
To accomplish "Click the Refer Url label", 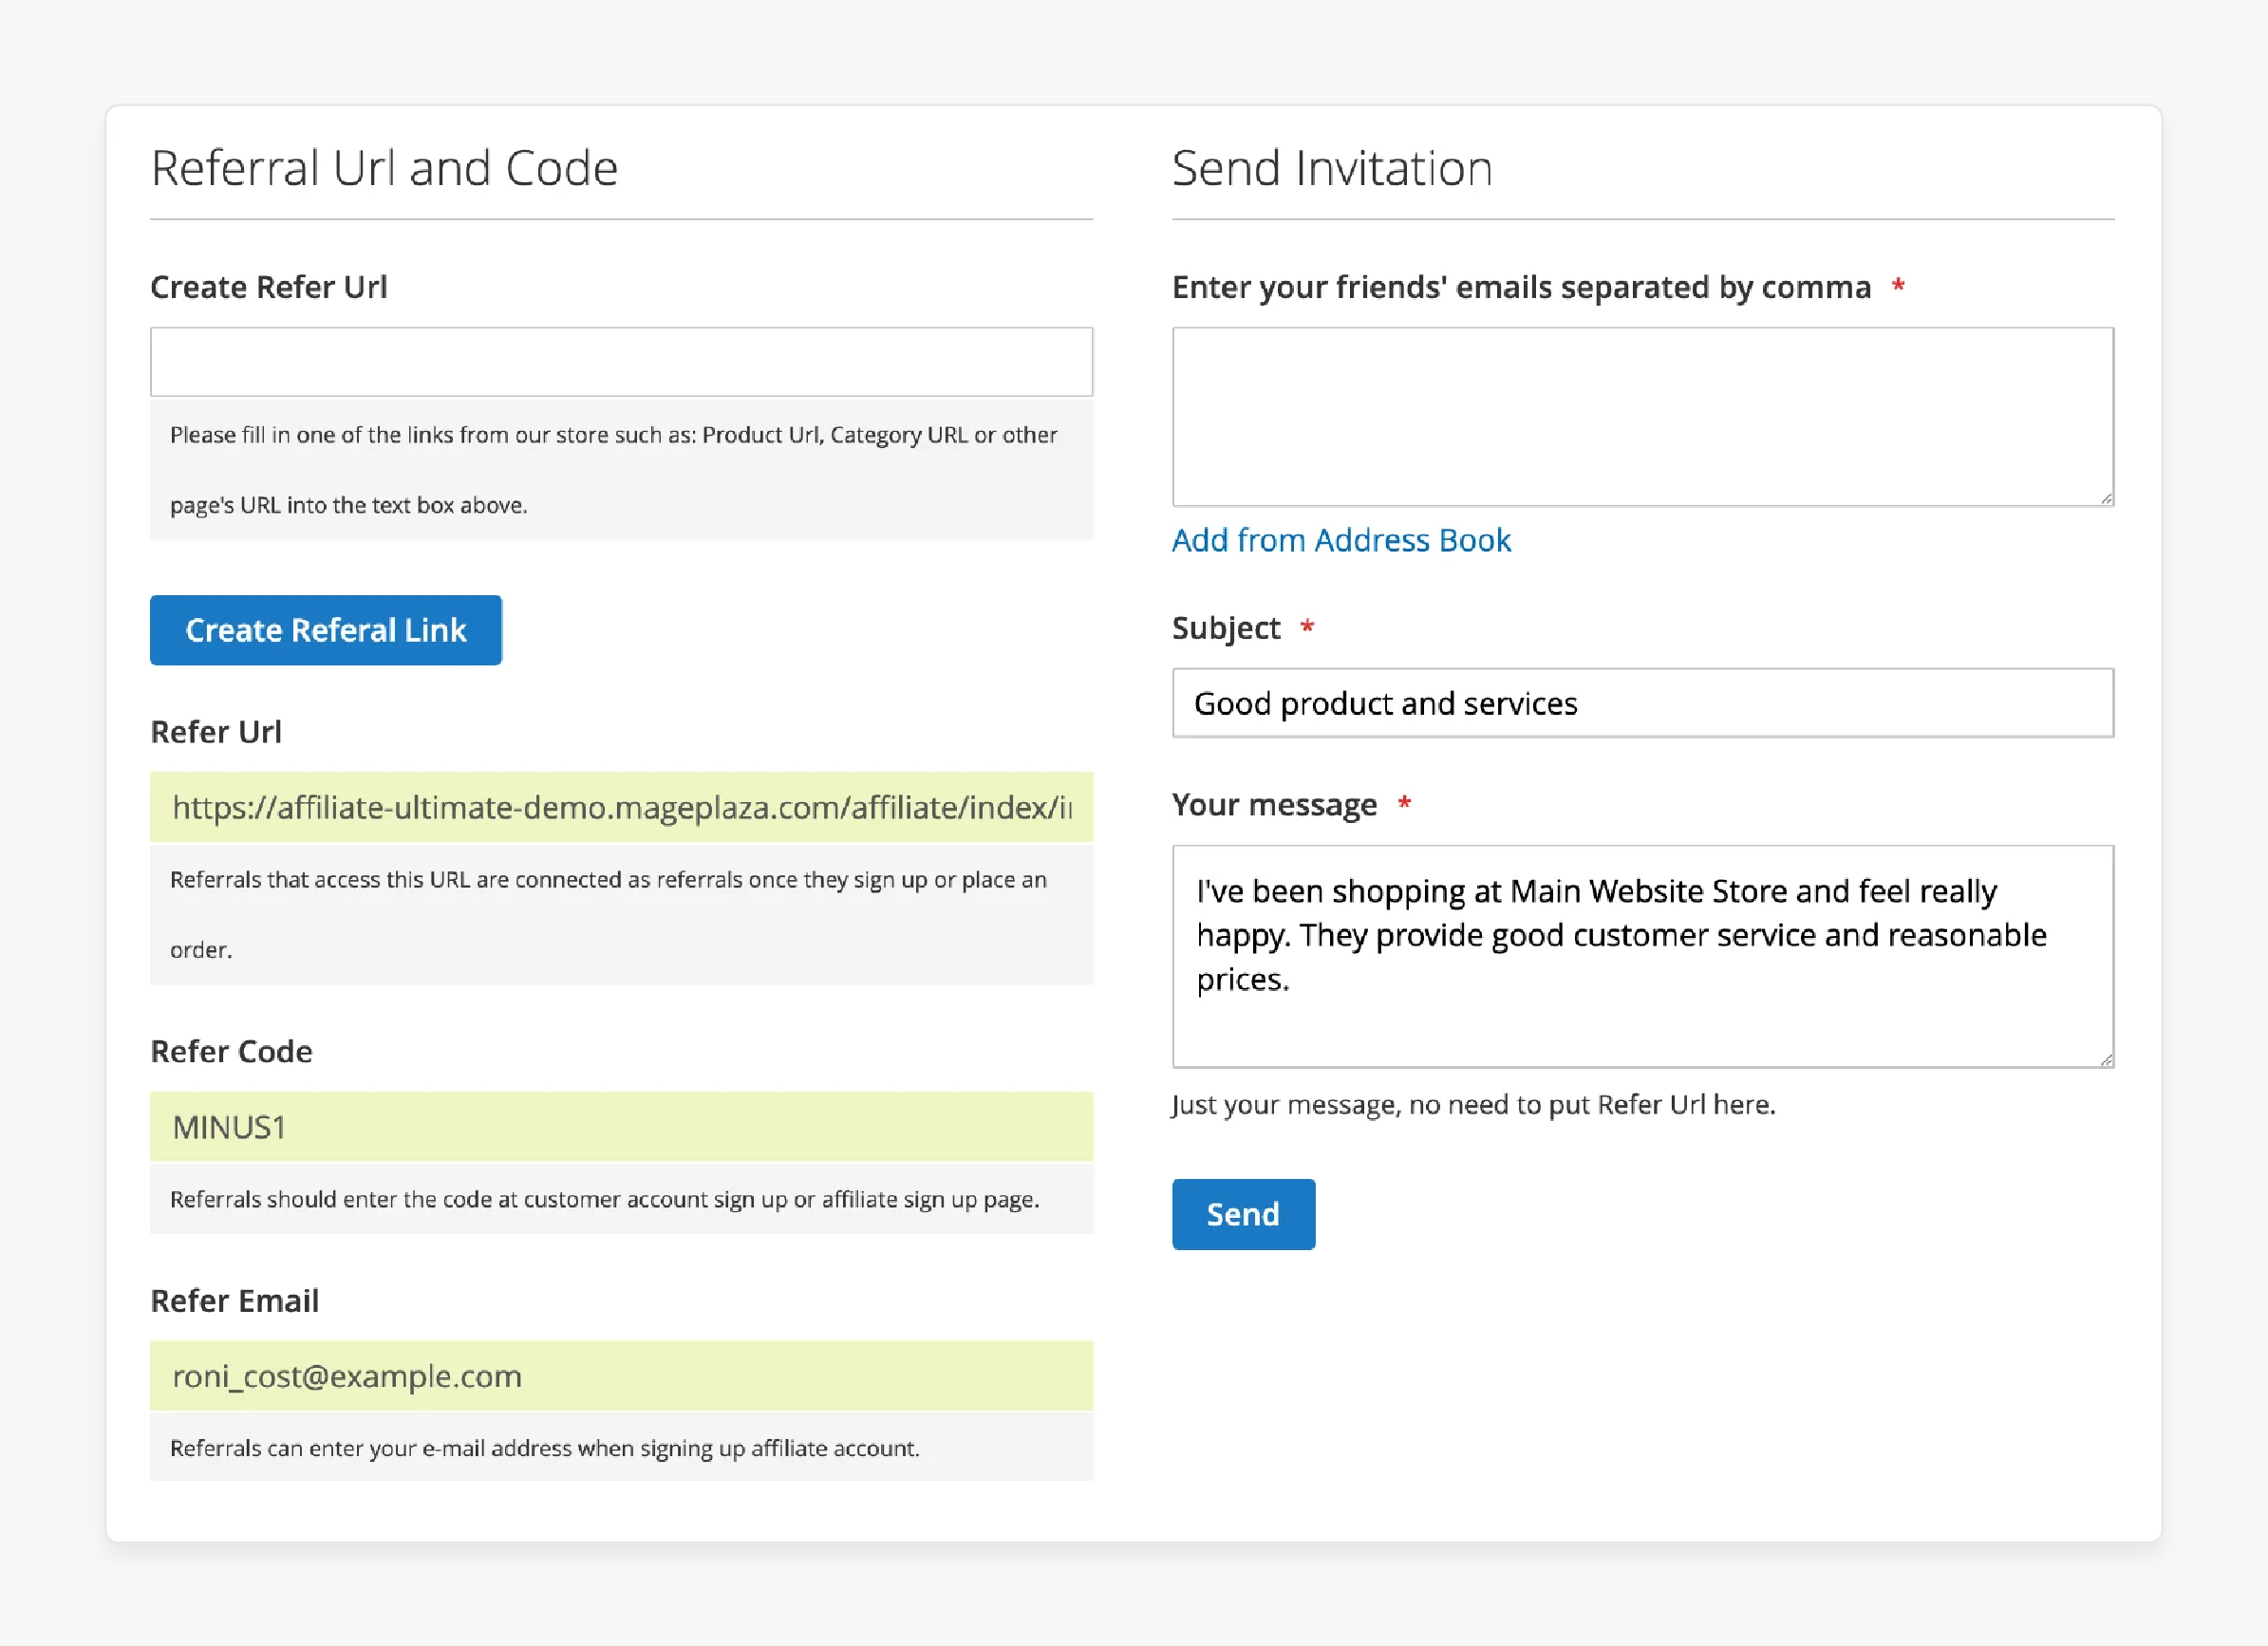I will coord(216,732).
